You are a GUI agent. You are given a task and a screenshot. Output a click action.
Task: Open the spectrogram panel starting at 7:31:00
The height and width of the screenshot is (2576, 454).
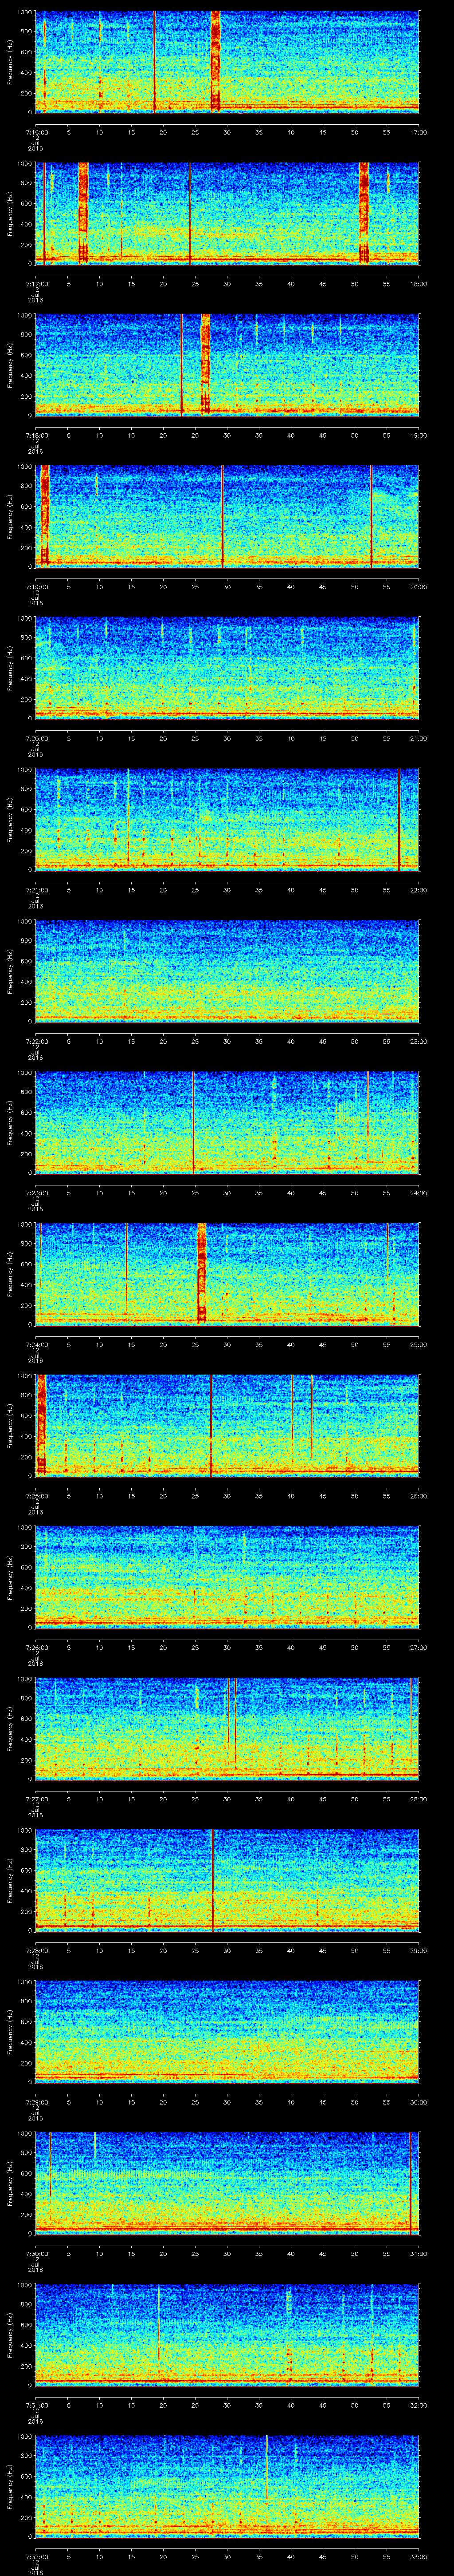point(227,2334)
